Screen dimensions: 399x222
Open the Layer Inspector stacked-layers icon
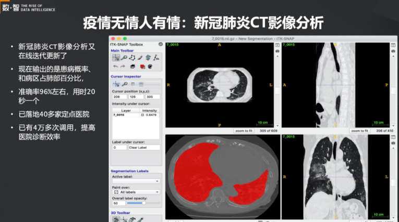click(132, 67)
